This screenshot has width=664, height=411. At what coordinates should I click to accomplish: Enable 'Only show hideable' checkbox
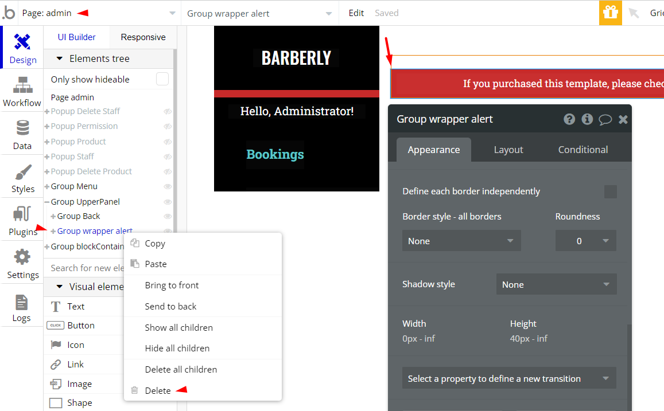[162, 79]
